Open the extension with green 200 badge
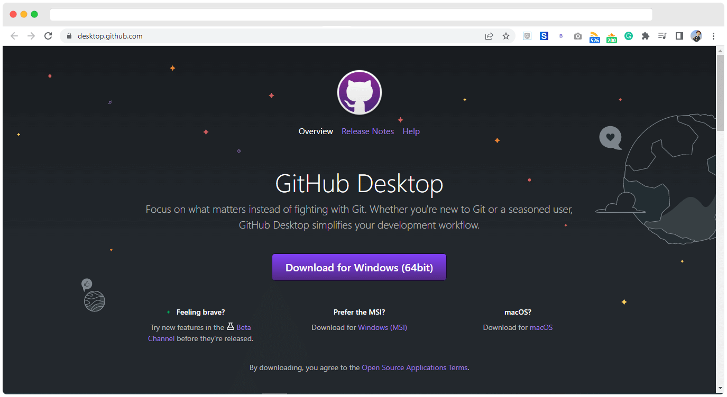This screenshot has height=397, width=727. point(612,37)
